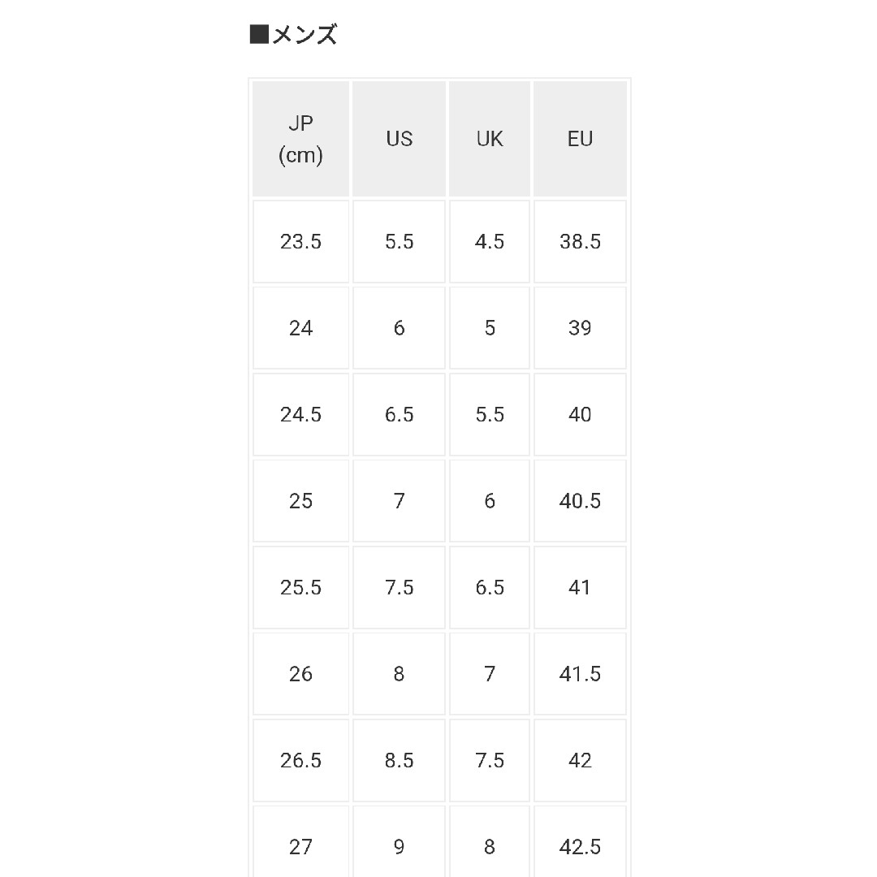This screenshot has height=877, width=877.
Task: Click the EU 40 cell
Action: point(580,414)
